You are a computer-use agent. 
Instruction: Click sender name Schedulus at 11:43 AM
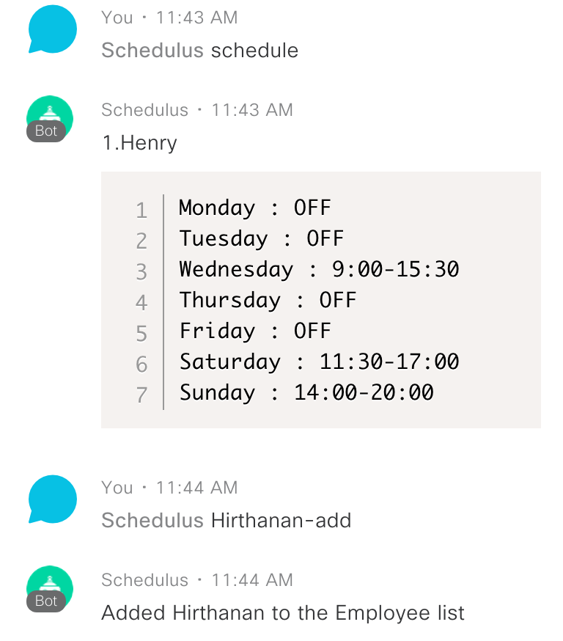[x=144, y=110]
